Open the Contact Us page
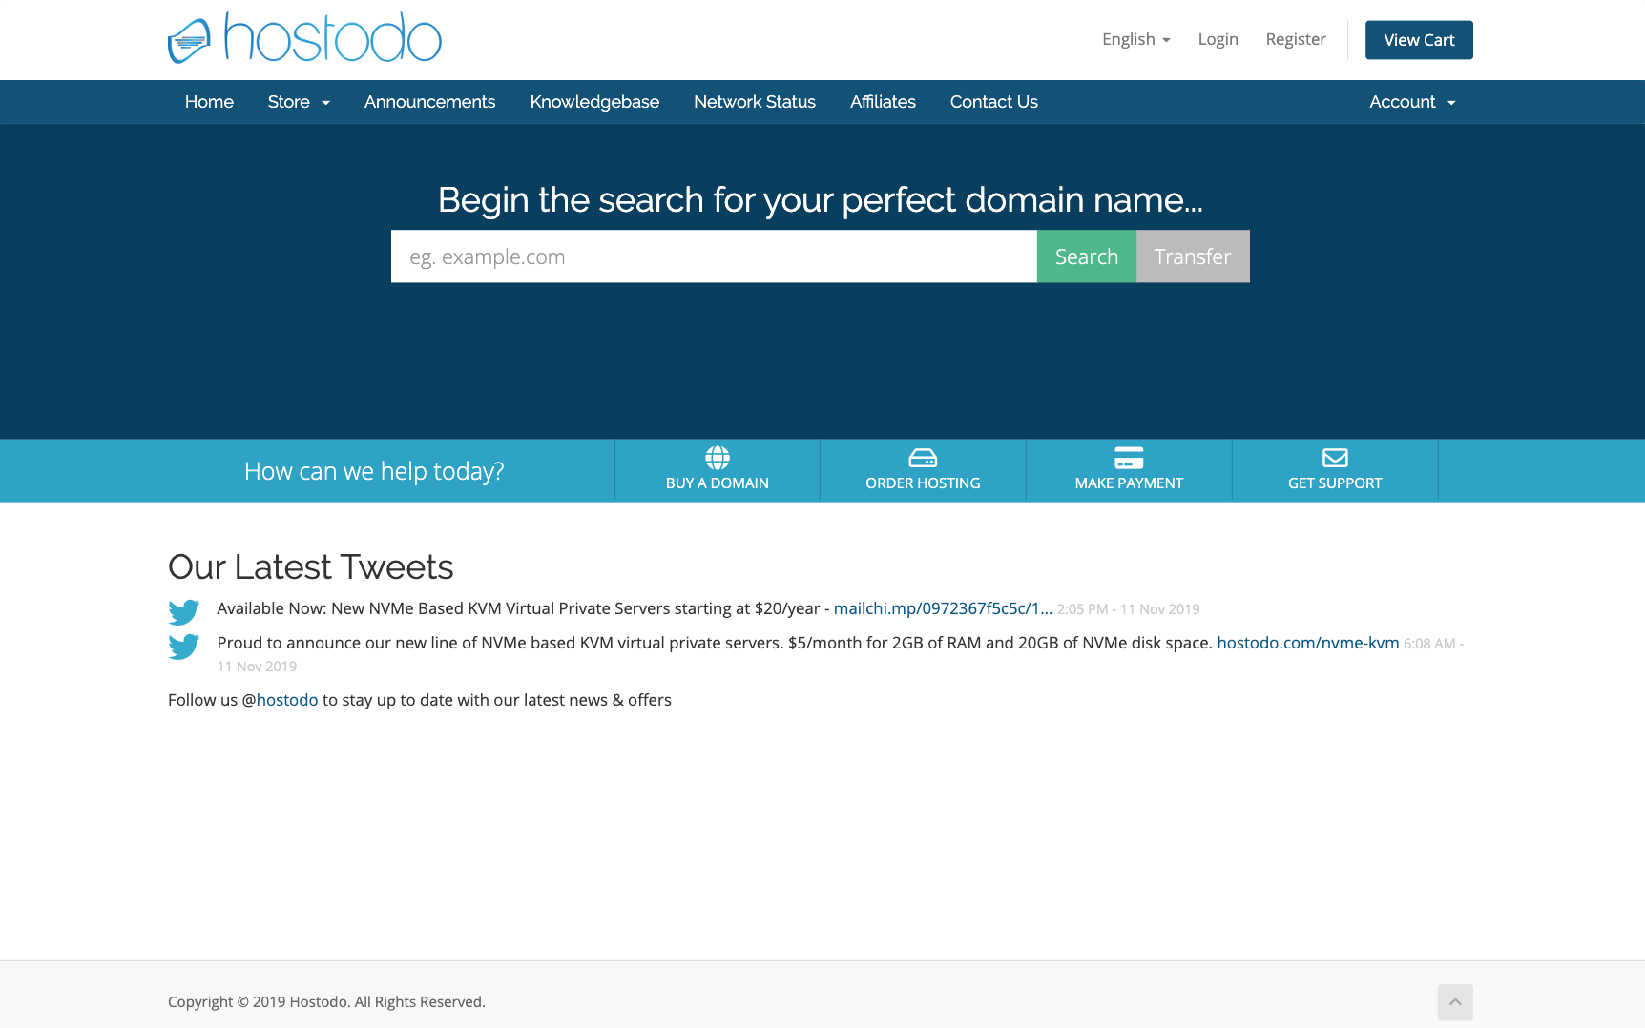 tap(993, 102)
